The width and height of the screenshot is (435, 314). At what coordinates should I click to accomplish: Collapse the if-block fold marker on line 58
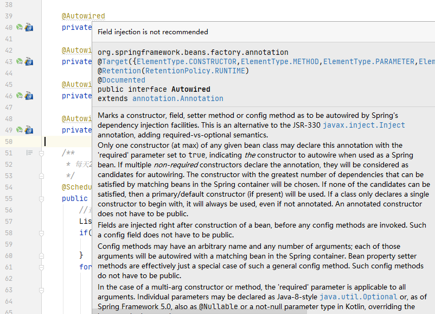pyautogui.click(x=41, y=233)
